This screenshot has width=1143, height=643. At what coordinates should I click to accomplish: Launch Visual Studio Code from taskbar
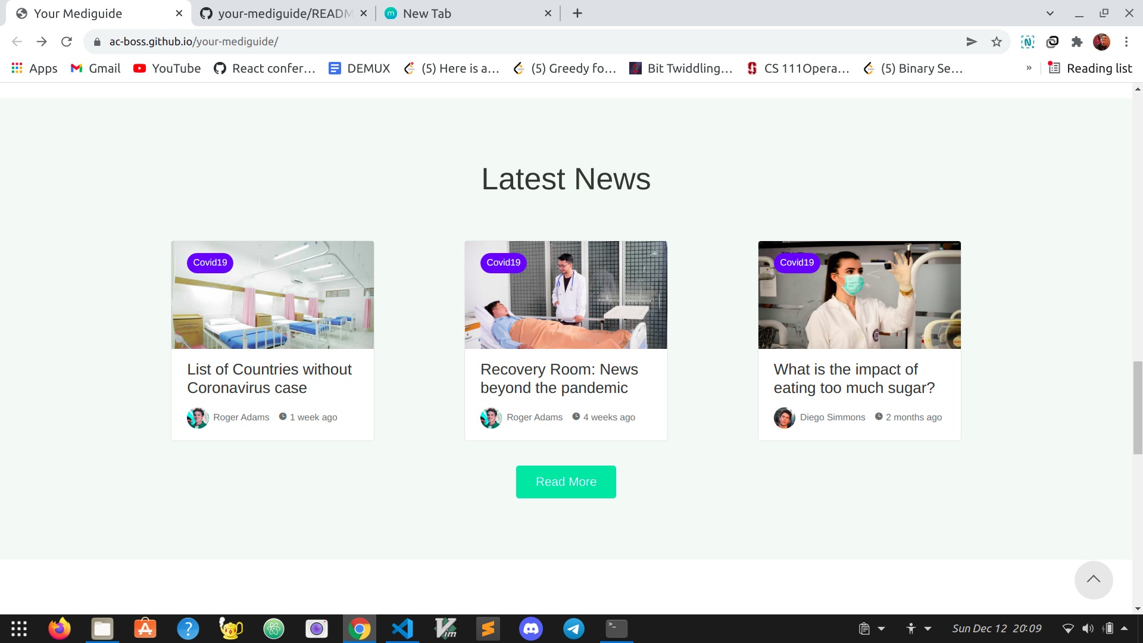[402, 629]
